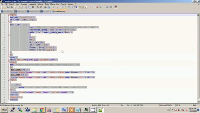Collapse the php fold at line 20
200x113 pixels.
click(x=9, y=62)
